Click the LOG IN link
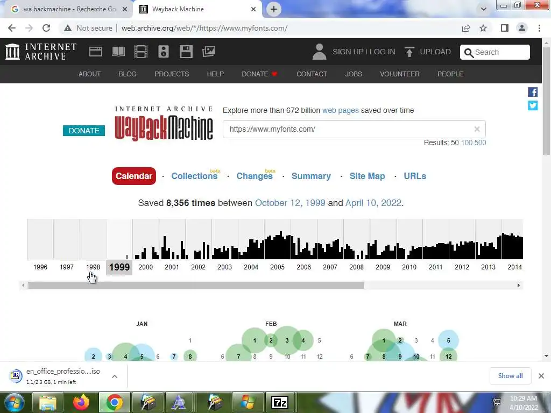The image size is (551, 413). pyautogui.click(x=382, y=52)
